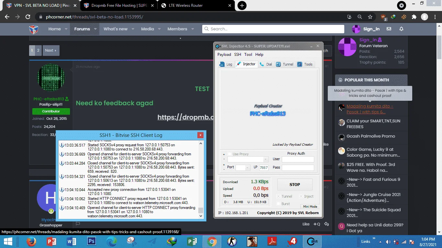
Task: Toggle the Inject checkbox
Action: point(301,196)
